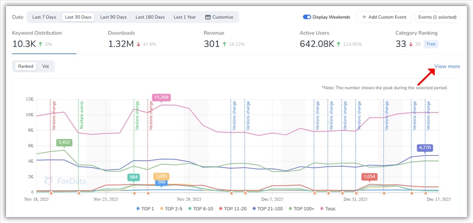Click the plus icon on Add Custom Event

coord(364,17)
